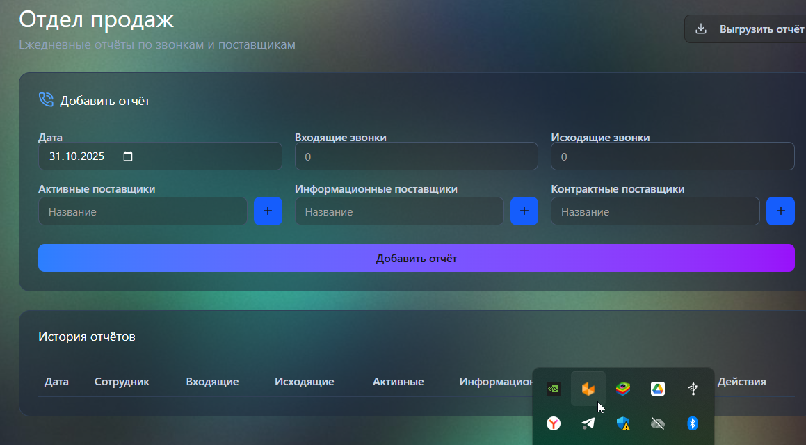806x445 pixels.
Task: Open BlueStacks tray icon
Action: pyautogui.click(x=623, y=389)
